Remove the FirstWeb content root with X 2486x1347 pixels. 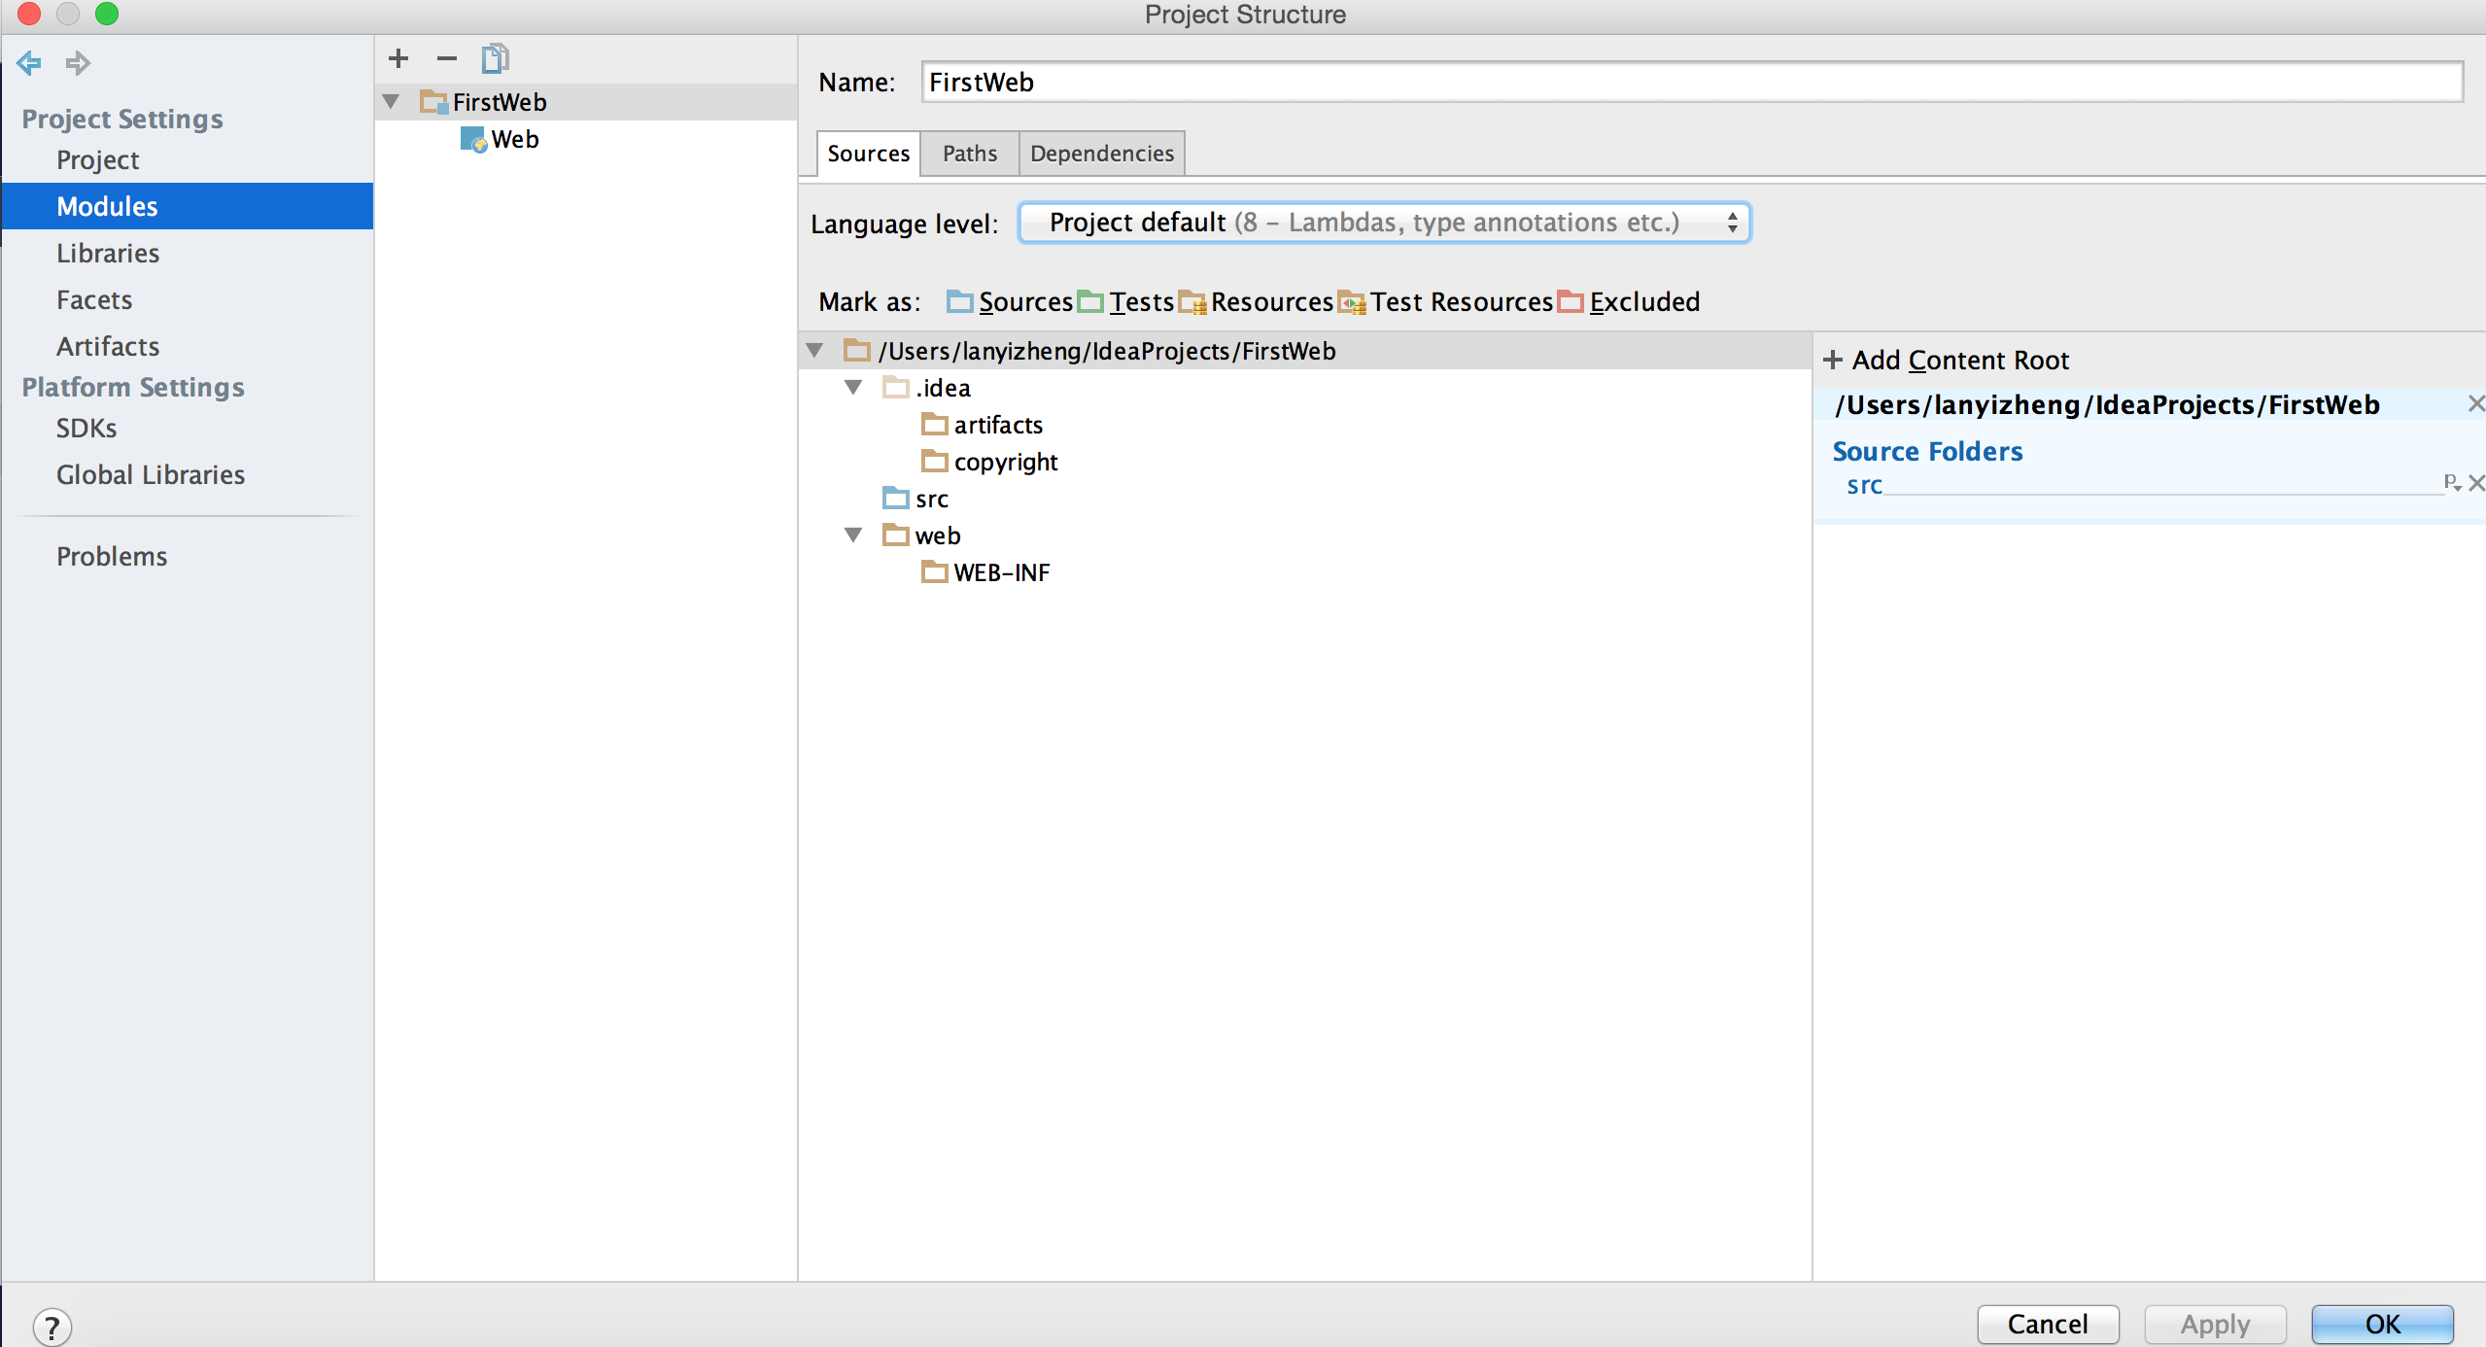point(2476,404)
